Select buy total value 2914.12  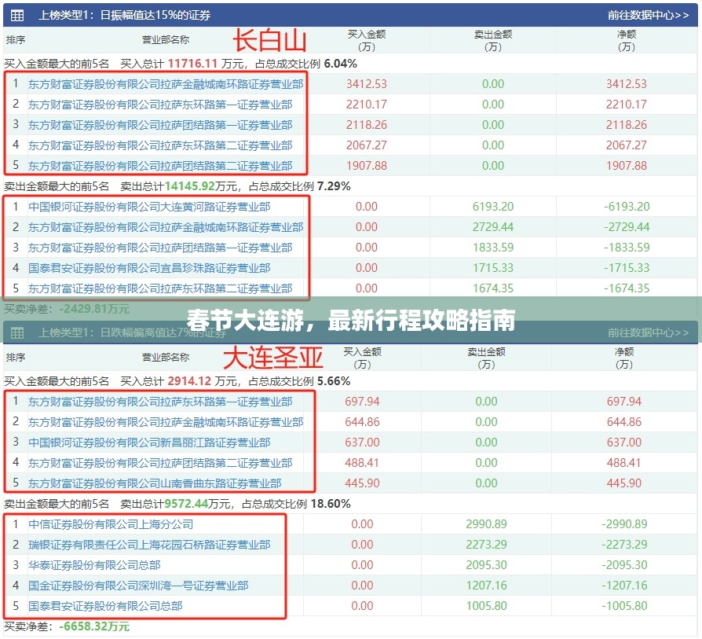point(189,381)
